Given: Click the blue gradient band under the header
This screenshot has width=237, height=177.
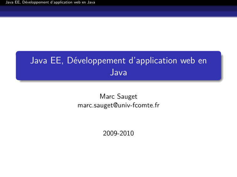Looking at the screenshot, I should [118, 11].
